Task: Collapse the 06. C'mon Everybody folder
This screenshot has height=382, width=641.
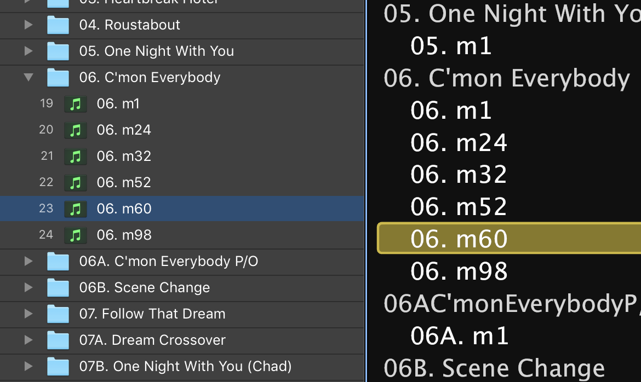Action: point(28,77)
